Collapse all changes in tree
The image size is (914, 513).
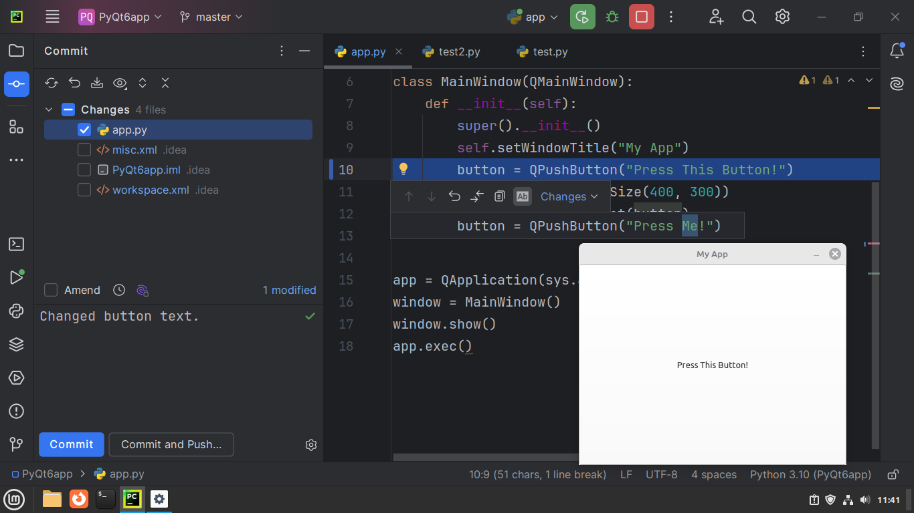pos(165,83)
